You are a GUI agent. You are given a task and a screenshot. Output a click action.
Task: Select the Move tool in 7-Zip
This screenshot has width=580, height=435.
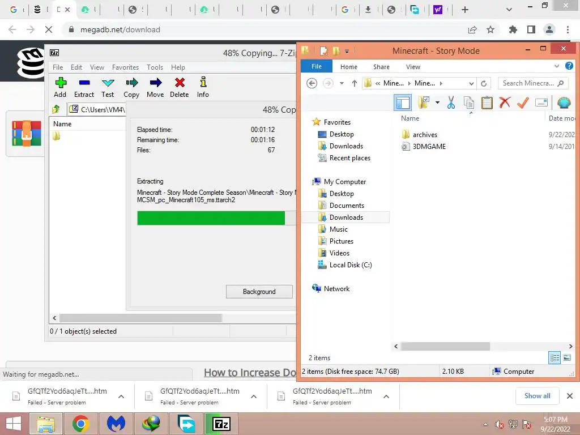155,87
